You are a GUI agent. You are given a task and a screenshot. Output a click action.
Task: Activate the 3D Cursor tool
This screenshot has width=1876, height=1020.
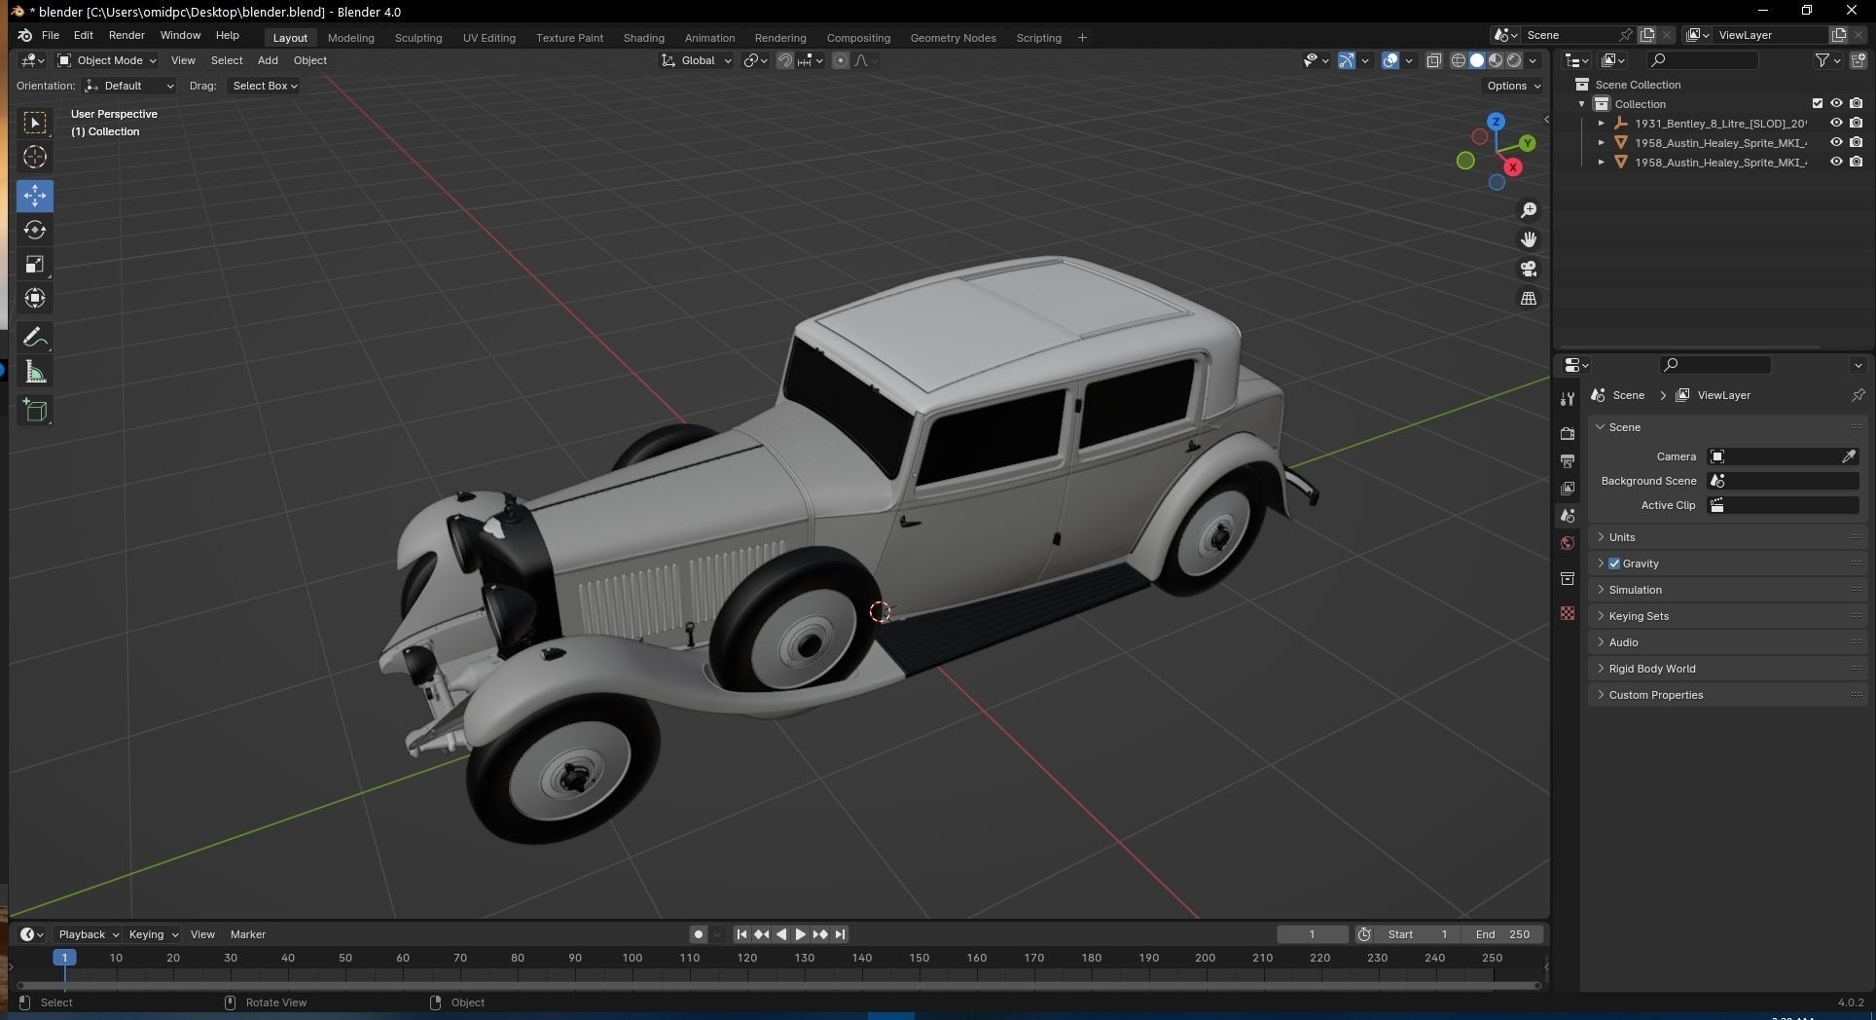35,157
